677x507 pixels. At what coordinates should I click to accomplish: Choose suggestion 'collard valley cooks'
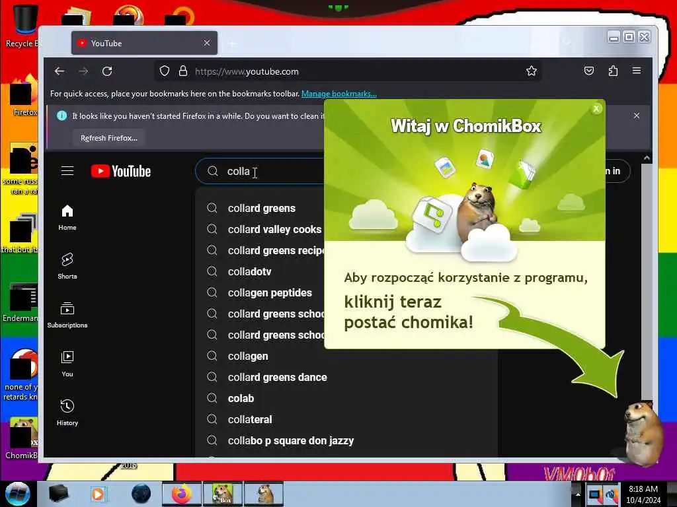(274, 229)
